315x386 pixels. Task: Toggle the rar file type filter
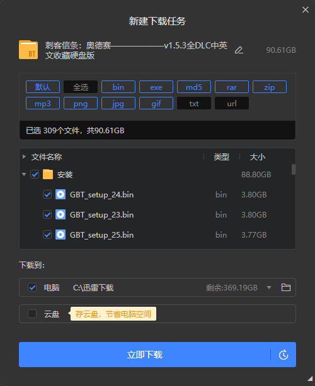232,87
